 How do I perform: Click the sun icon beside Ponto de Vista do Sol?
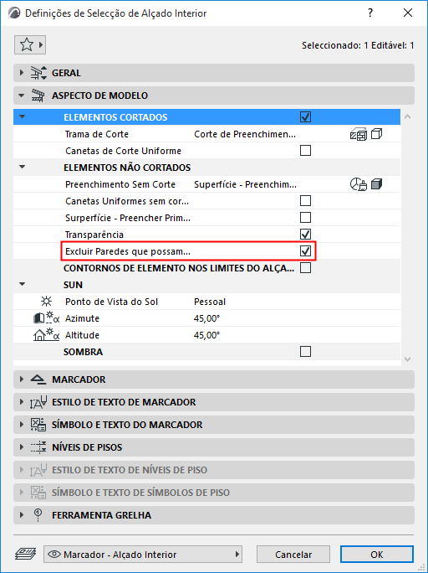pos(46,302)
